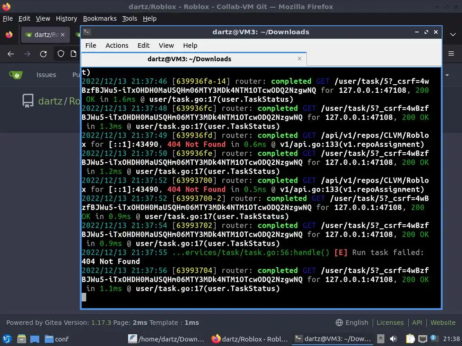Select the dartz/Roblox Firefox tab
Screen dimensions: 462x346
point(46,35)
